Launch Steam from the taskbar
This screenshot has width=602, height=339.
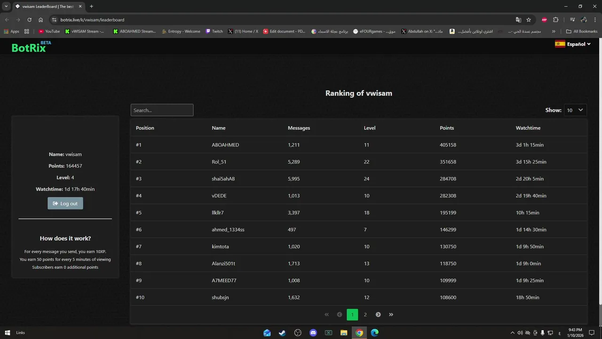point(282,333)
